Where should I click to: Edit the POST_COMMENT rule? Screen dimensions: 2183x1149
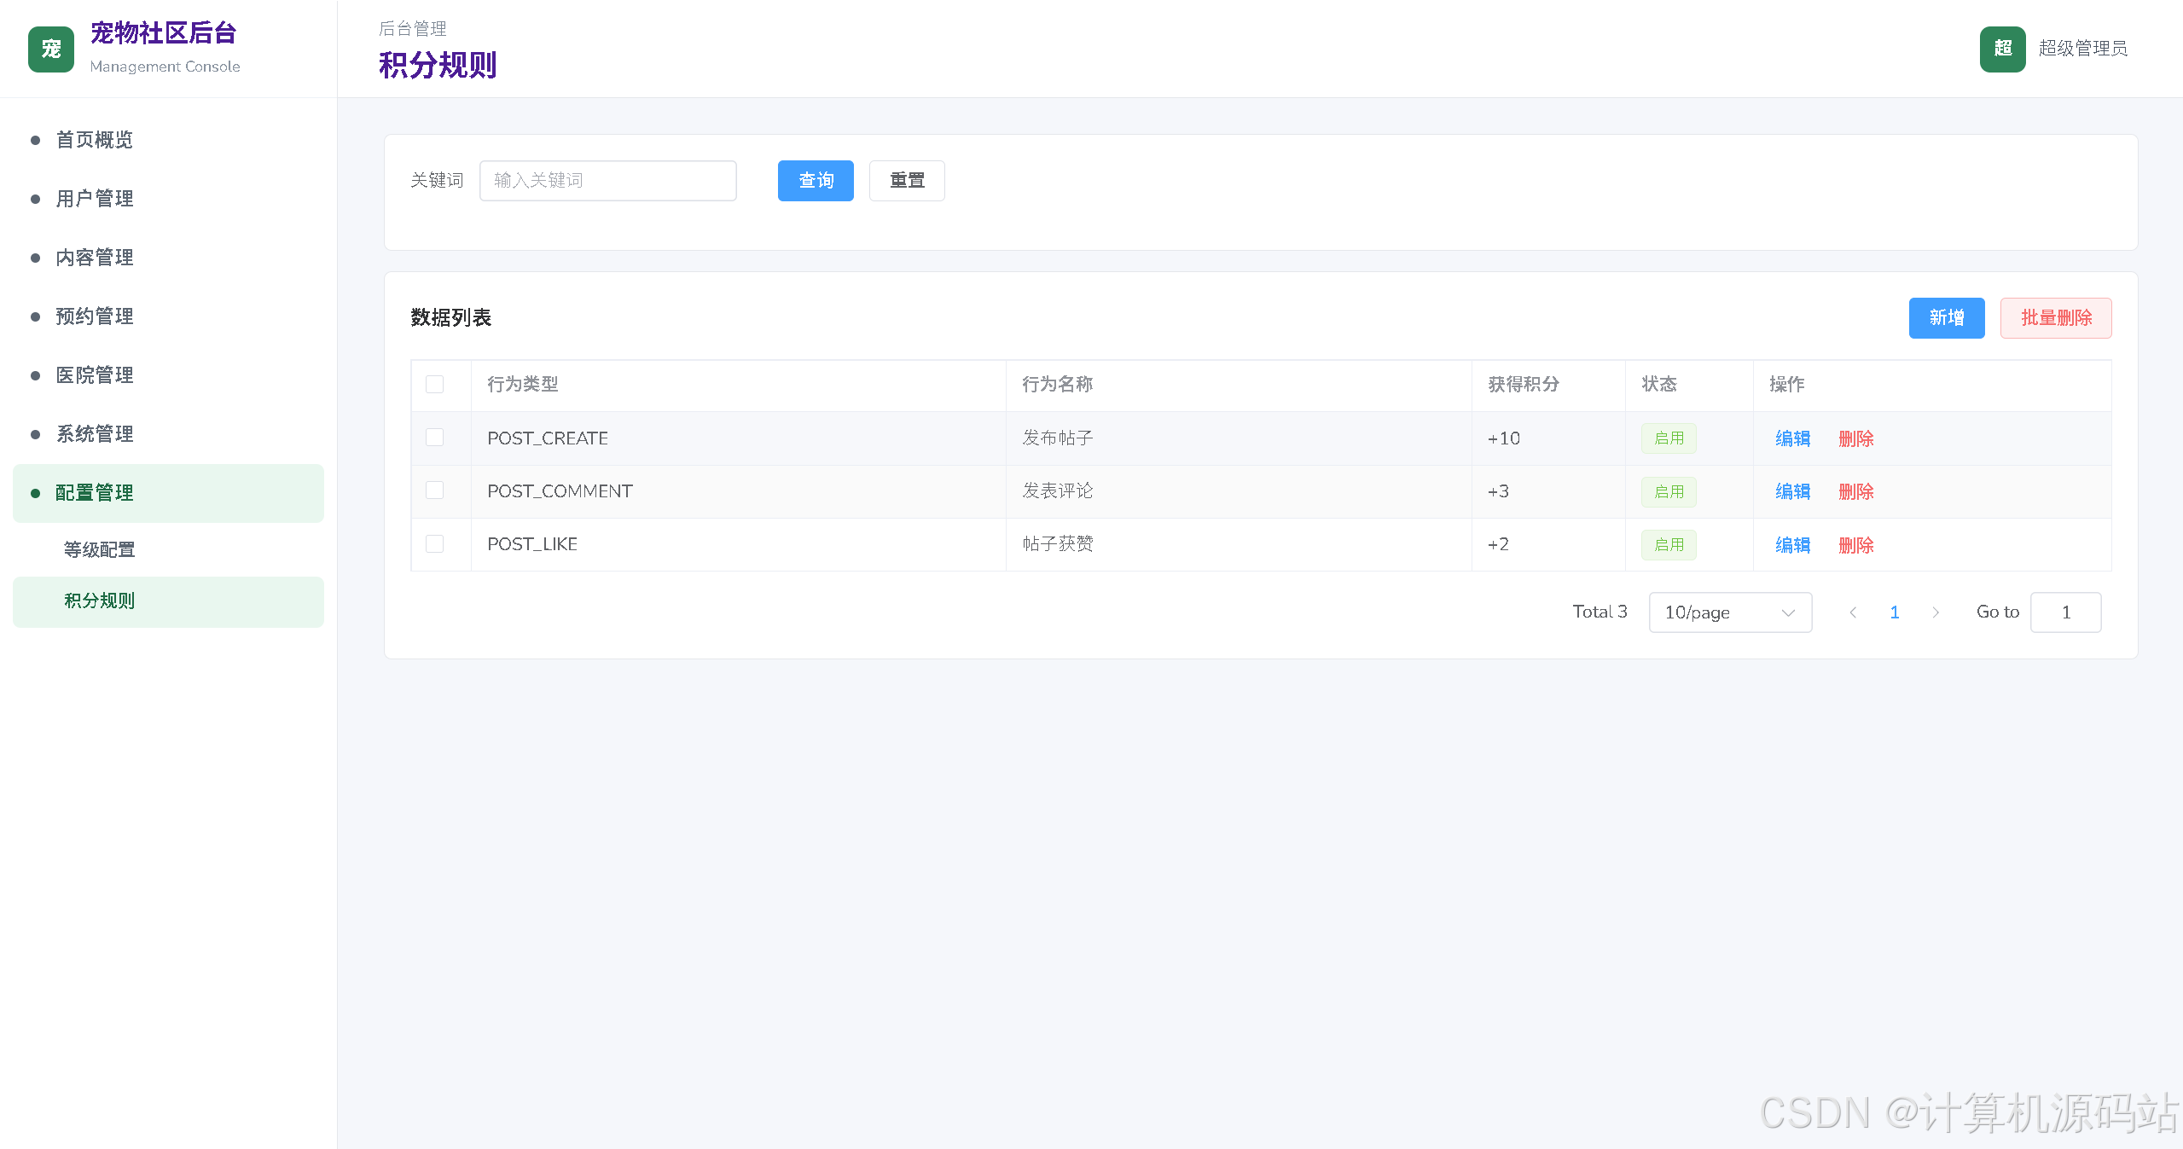(x=1792, y=491)
